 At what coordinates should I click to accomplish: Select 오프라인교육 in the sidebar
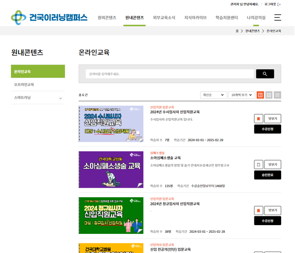coord(38,84)
